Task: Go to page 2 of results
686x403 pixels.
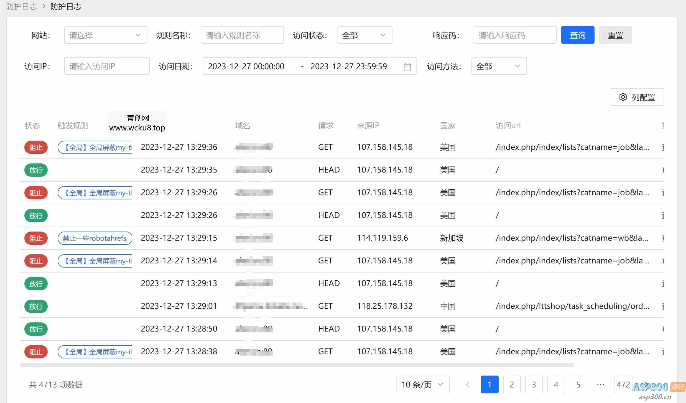Action: pos(512,384)
